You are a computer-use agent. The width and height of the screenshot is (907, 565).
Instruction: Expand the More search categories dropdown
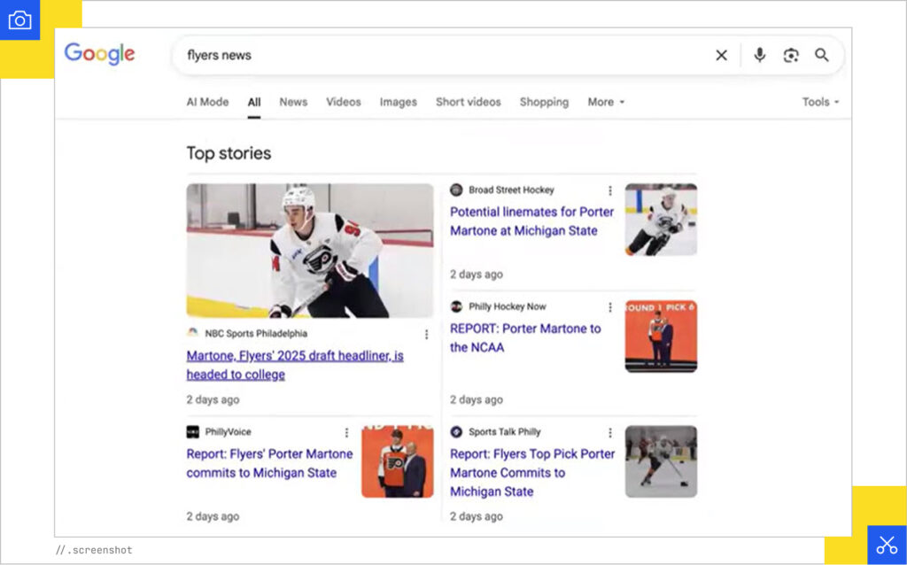[605, 102]
